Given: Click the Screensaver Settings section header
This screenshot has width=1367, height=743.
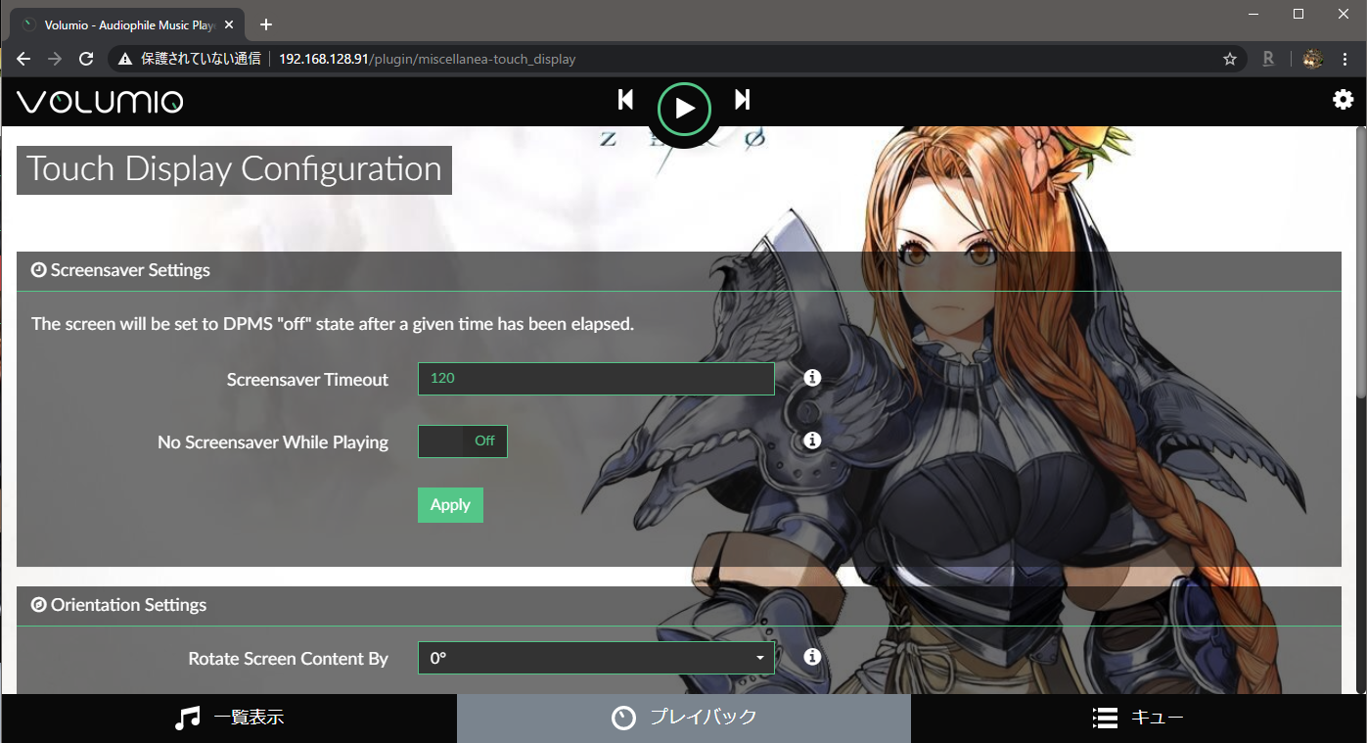Looking at the screenshot, I should coord(678,270).
